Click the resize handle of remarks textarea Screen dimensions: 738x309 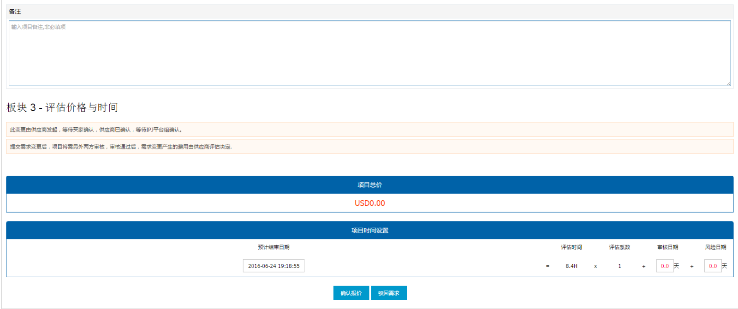point(728,83)
